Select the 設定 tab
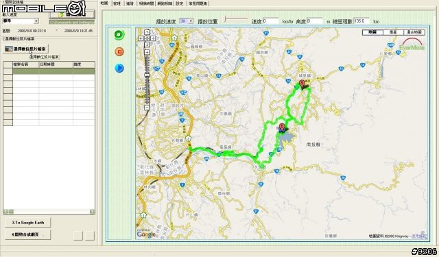Screen dimensions: 439x257 [179, 3]
